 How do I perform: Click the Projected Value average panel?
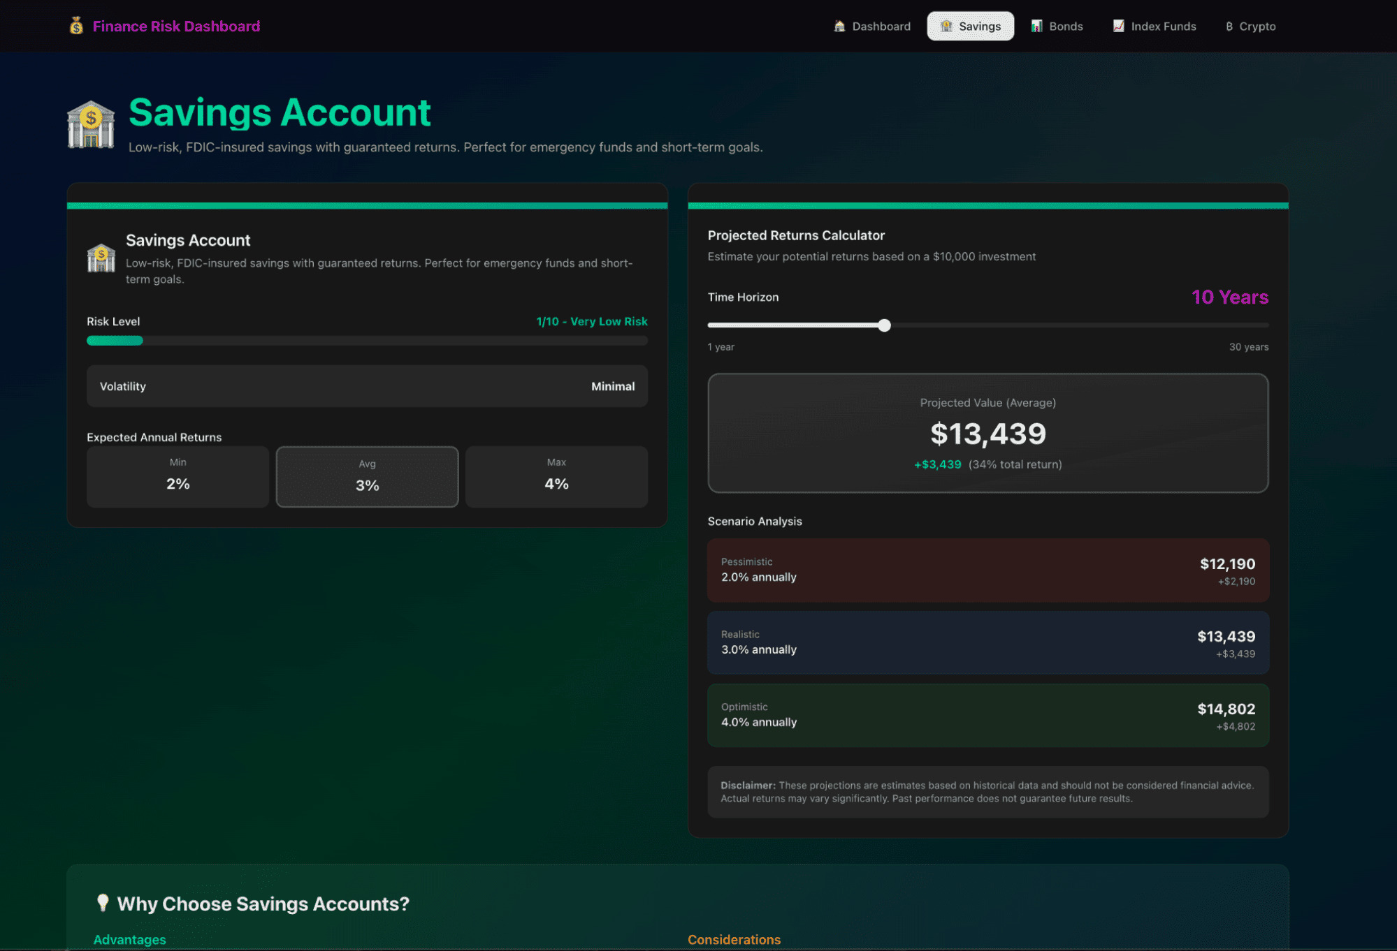click(x=987, y=433)
